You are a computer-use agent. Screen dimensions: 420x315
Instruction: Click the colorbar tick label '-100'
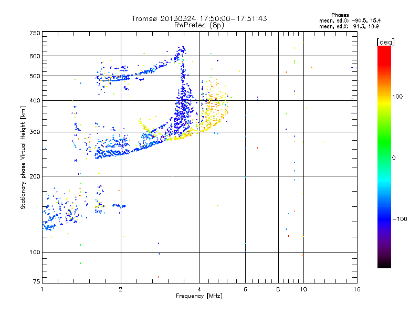[400, 219]
